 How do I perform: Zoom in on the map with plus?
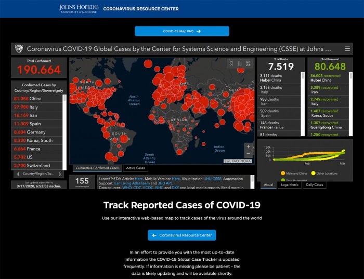(x=249, y=147)
